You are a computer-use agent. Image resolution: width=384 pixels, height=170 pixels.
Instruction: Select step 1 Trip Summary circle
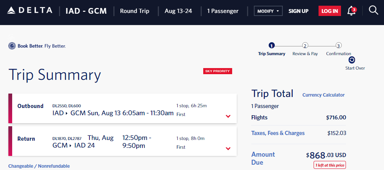tap(272, 46)
